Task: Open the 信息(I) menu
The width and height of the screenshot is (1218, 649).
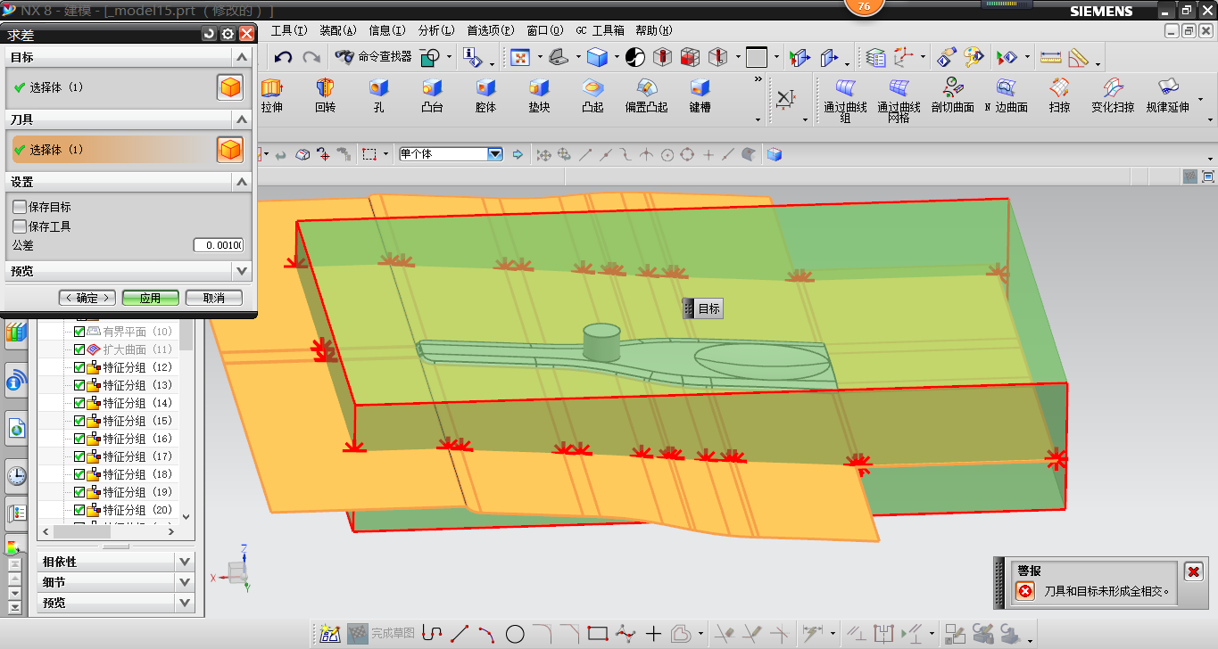Action: point(386,30)
